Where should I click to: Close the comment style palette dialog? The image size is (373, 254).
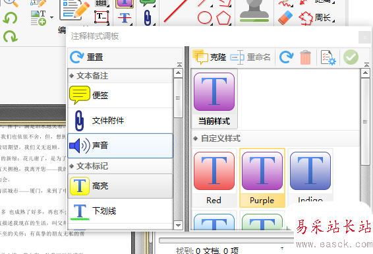(x=364, y=37)
